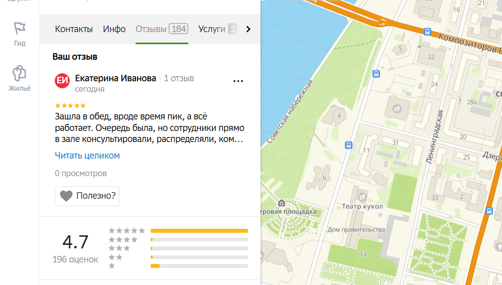Click building number 29а on map
This screenshot has height=285, width=502.
point(472,102)
